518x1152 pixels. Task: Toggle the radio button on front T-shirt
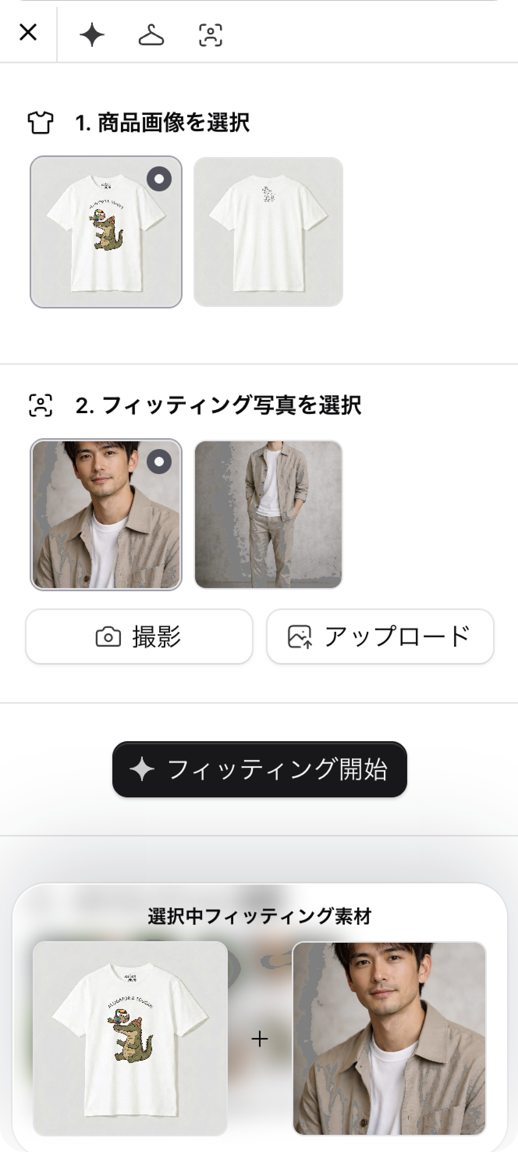pyautogui.click(x=159, y=179)
